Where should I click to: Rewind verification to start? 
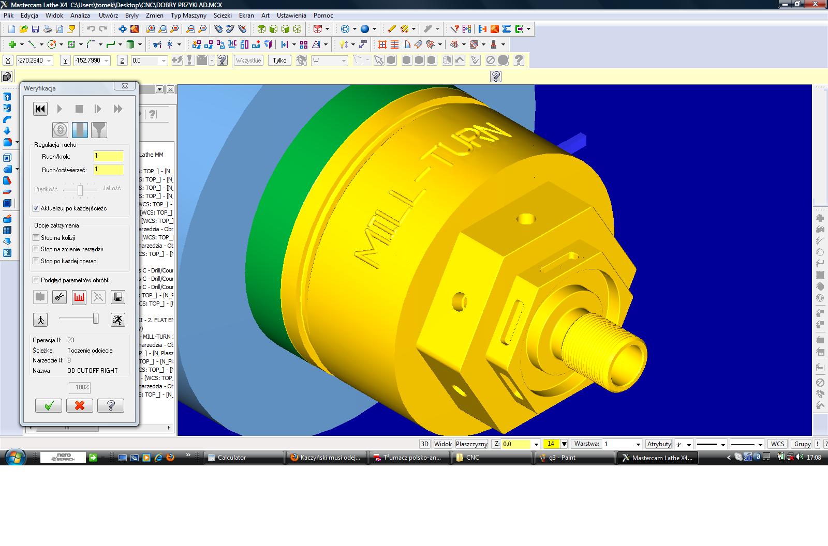[40, 109]
